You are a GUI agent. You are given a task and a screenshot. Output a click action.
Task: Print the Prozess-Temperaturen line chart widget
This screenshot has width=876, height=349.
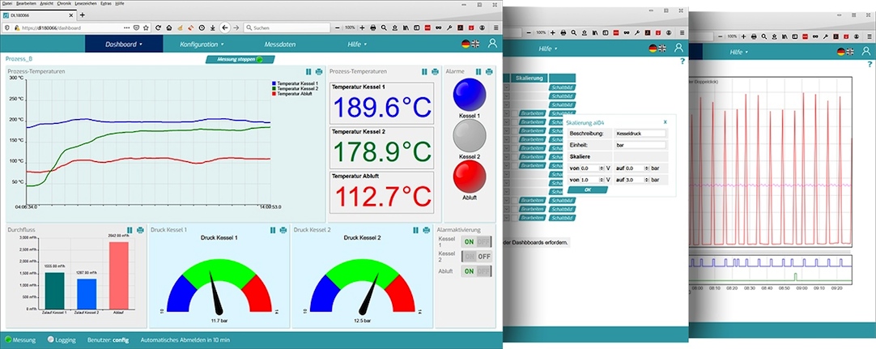click(318, 71)
